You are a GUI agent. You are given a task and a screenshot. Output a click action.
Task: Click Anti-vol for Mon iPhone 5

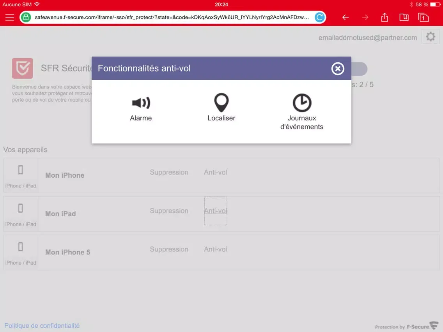tap(215, 249)
